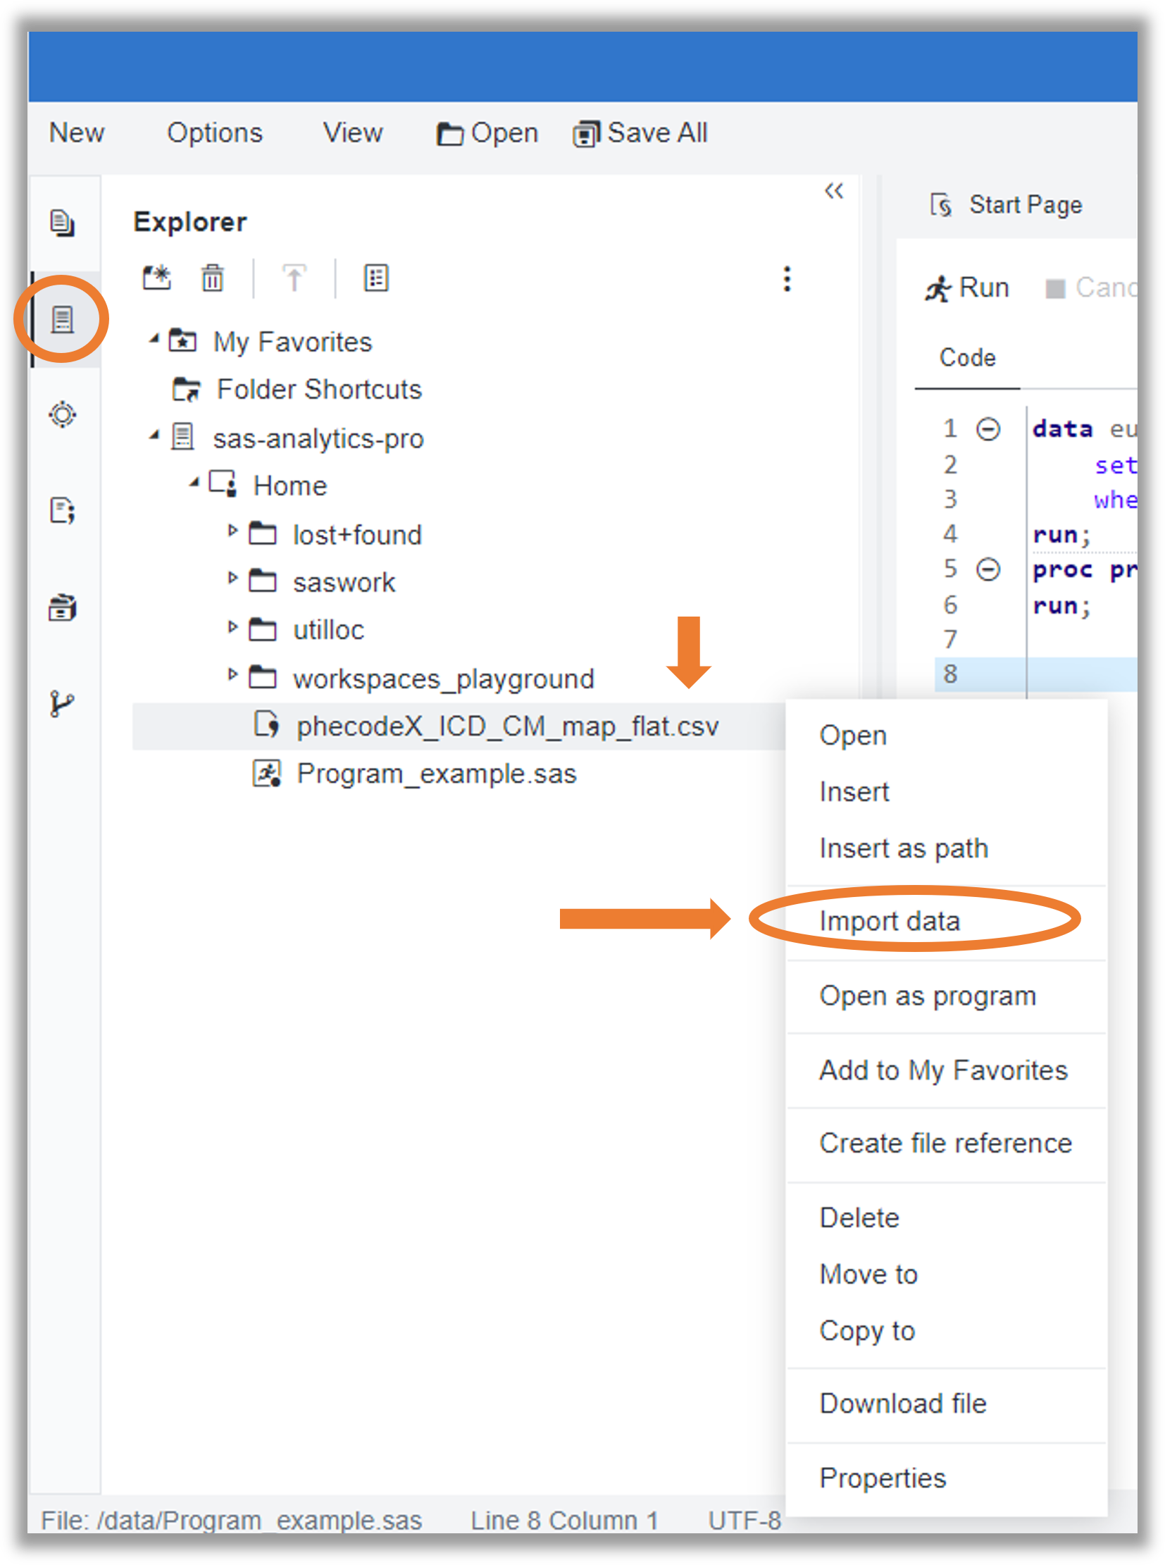
Task: Open the Options menu
Action: pyautogui.click(x=214, y=132)
